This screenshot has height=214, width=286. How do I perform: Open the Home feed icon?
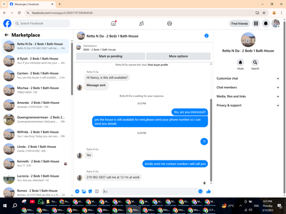(113, 23)
